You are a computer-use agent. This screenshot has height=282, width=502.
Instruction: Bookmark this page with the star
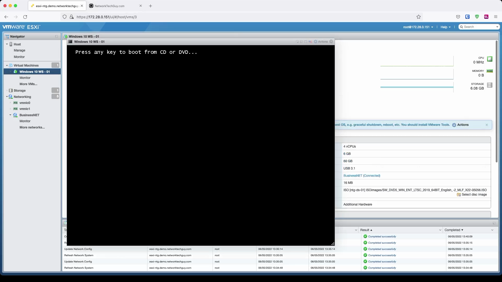[x=419, y=17]
